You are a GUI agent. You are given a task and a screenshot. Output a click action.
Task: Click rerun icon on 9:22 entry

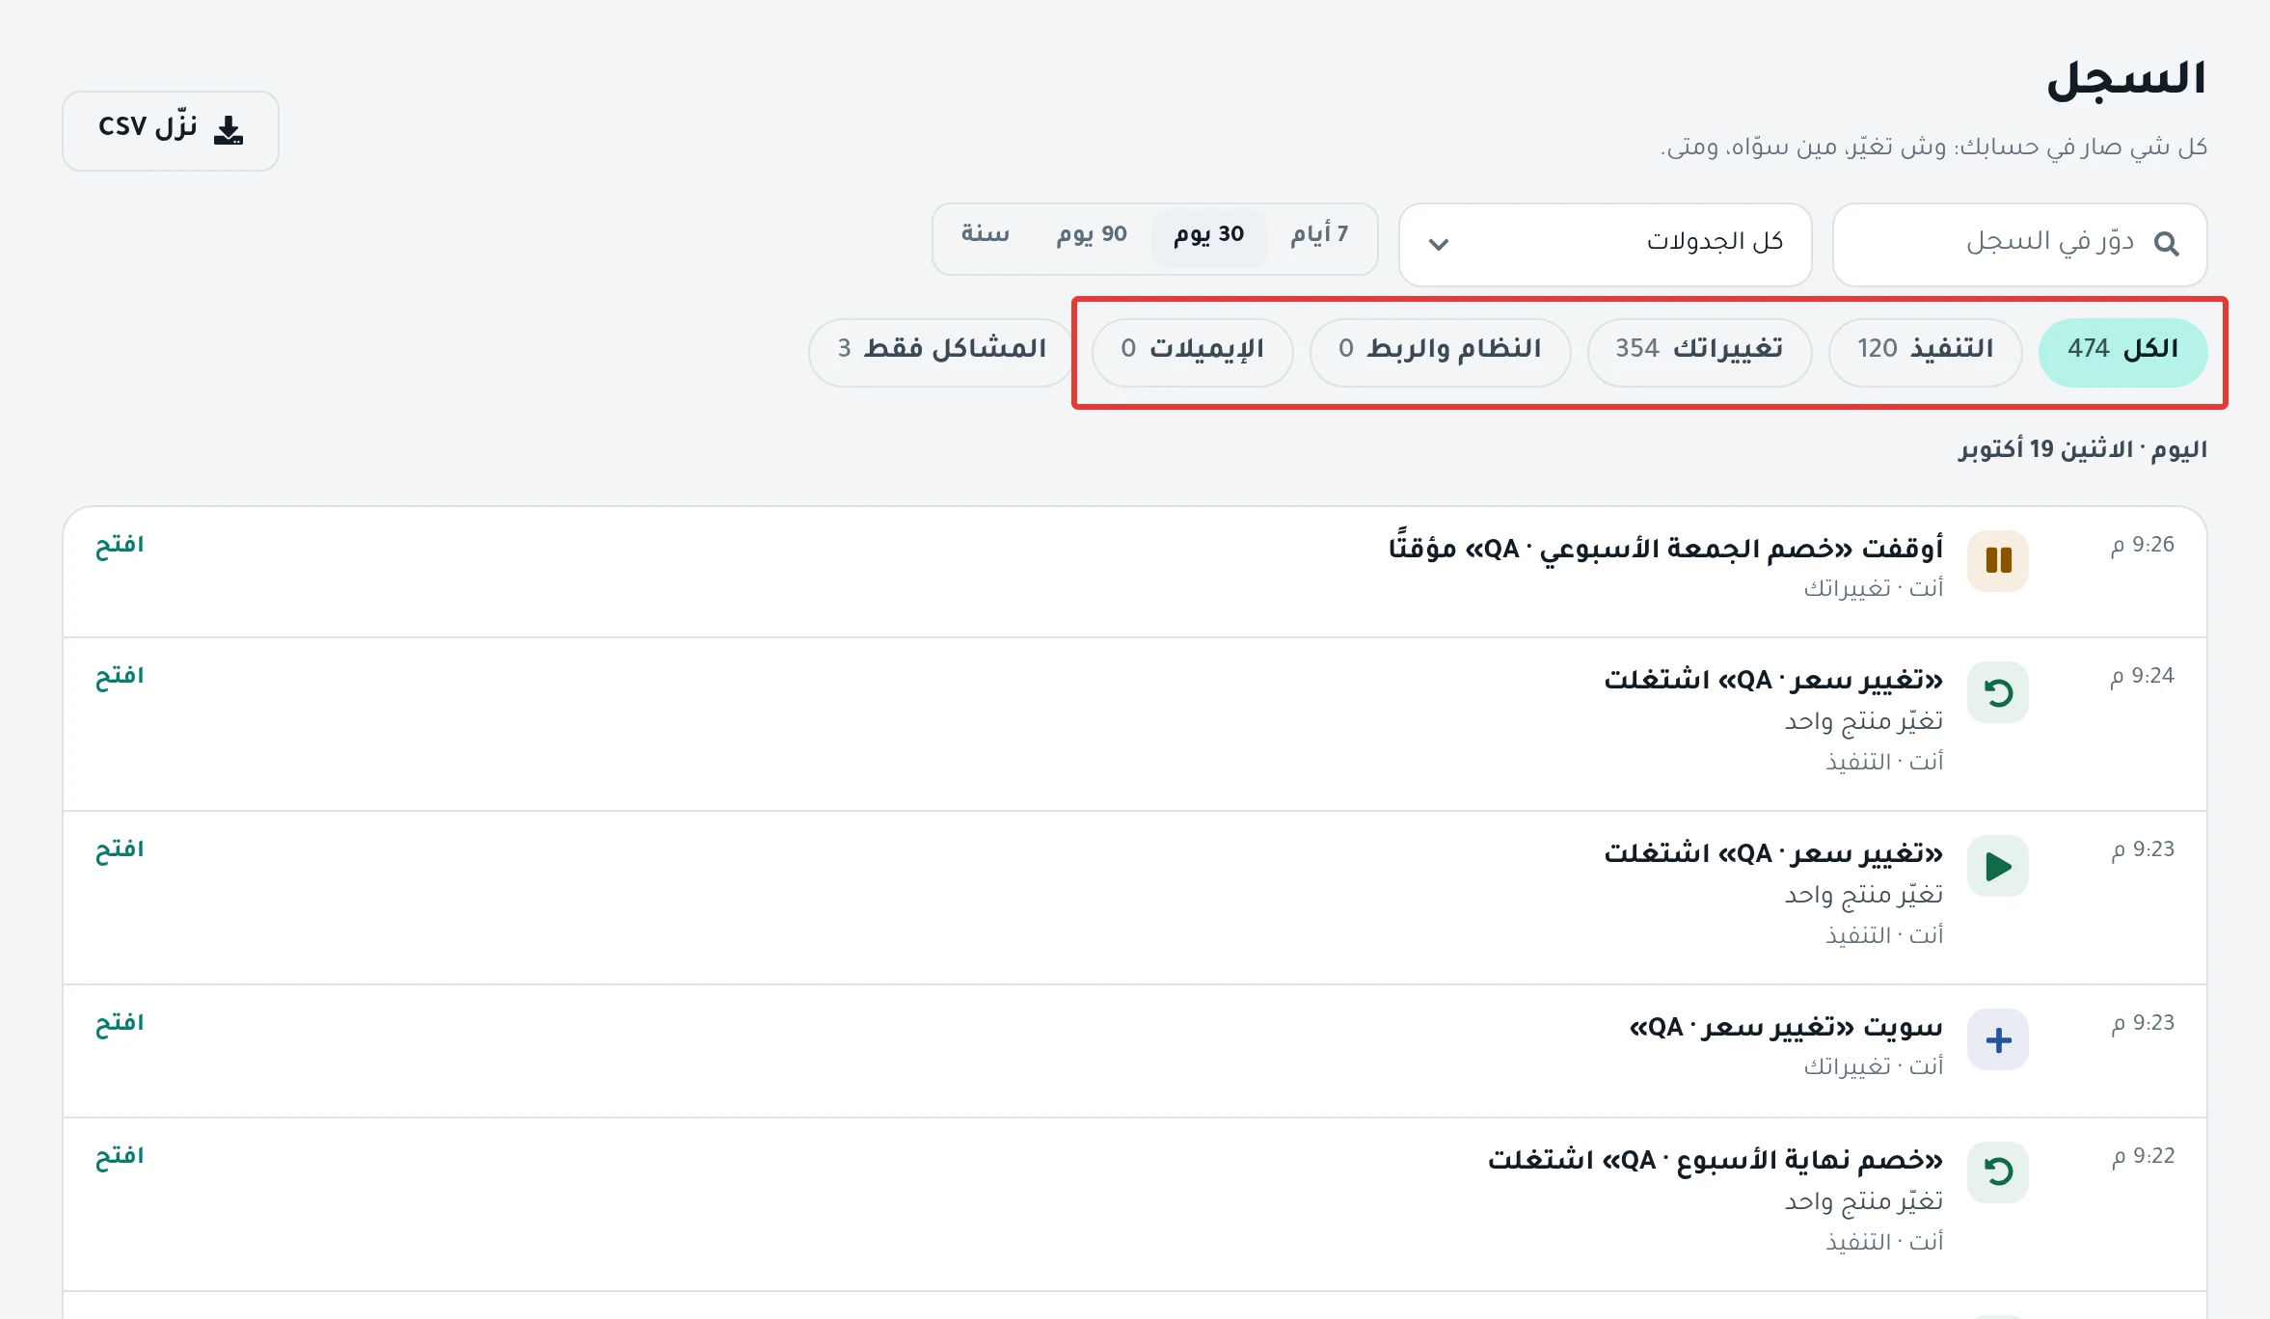coord(1998,1172)
